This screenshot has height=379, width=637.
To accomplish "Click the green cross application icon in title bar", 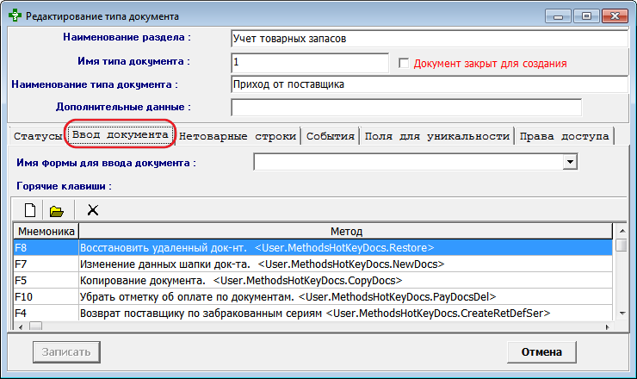I will tap(15, 16).
